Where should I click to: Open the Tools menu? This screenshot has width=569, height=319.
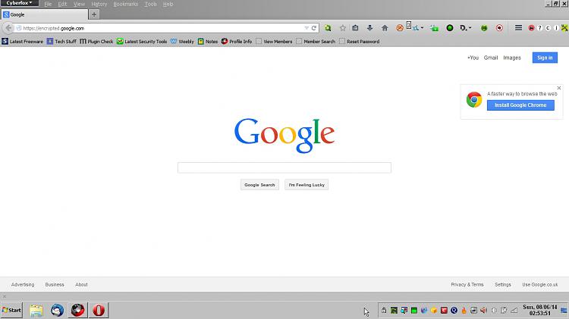coord(151,5)
